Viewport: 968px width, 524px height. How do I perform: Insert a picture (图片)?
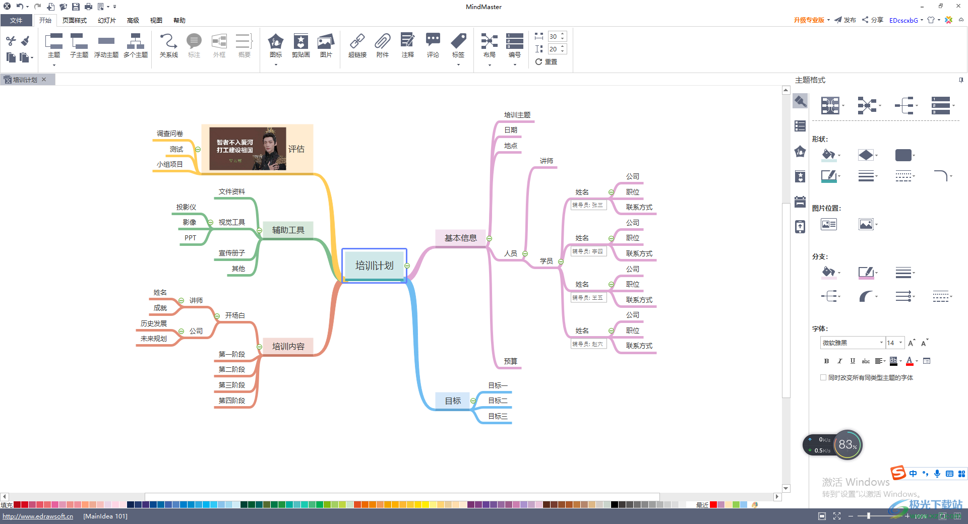point(326,46)
